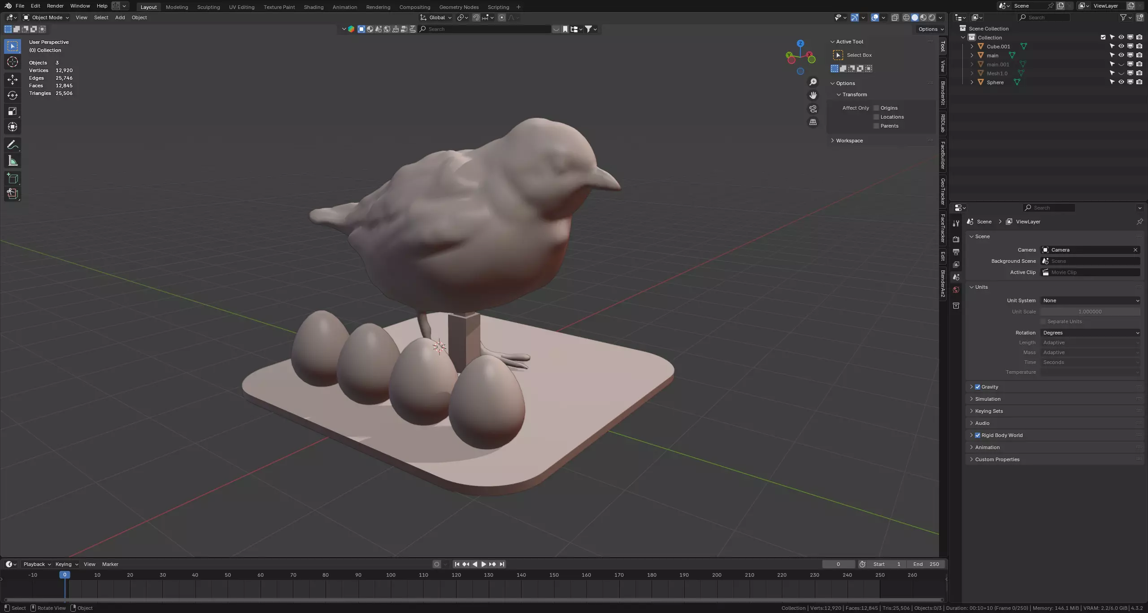1148x613 pixels.
Task: Disable the Gravity checkbox
Action: coord(978,387)
